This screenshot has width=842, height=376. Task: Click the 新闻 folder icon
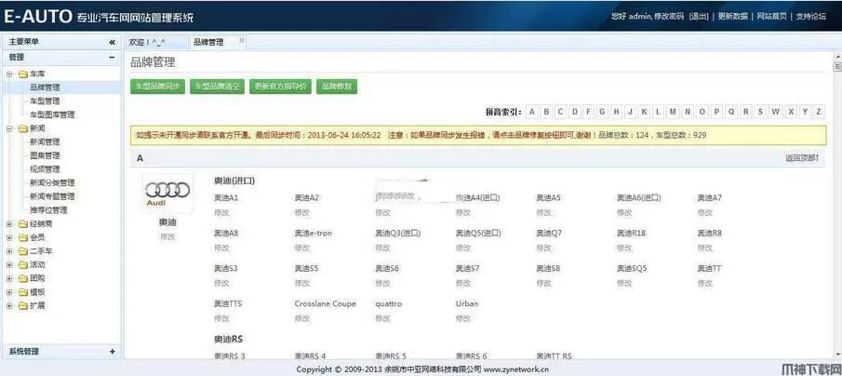pyautogui.click(x=22, y=128)
